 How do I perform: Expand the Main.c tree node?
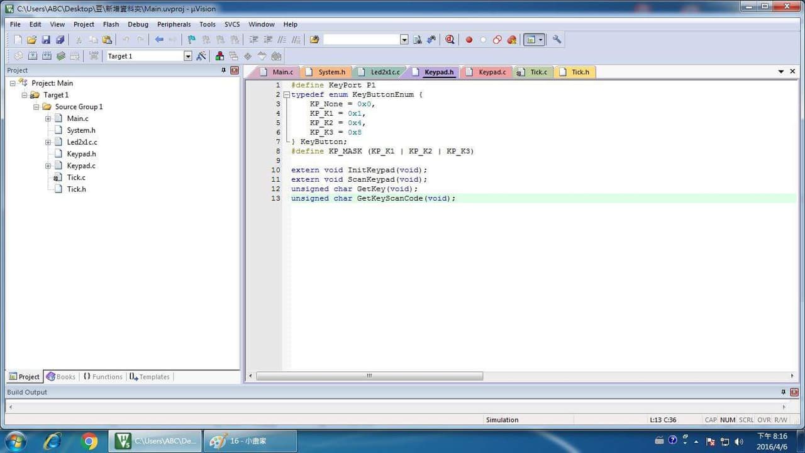[48, 118]
